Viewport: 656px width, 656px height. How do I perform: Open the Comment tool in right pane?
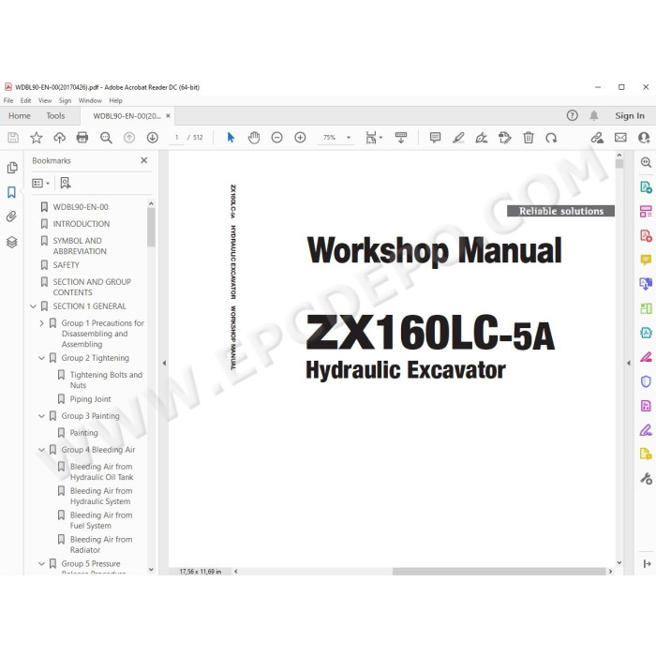(x=646, y=260)
